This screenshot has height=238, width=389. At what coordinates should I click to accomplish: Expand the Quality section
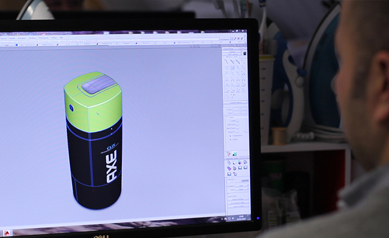230,139
